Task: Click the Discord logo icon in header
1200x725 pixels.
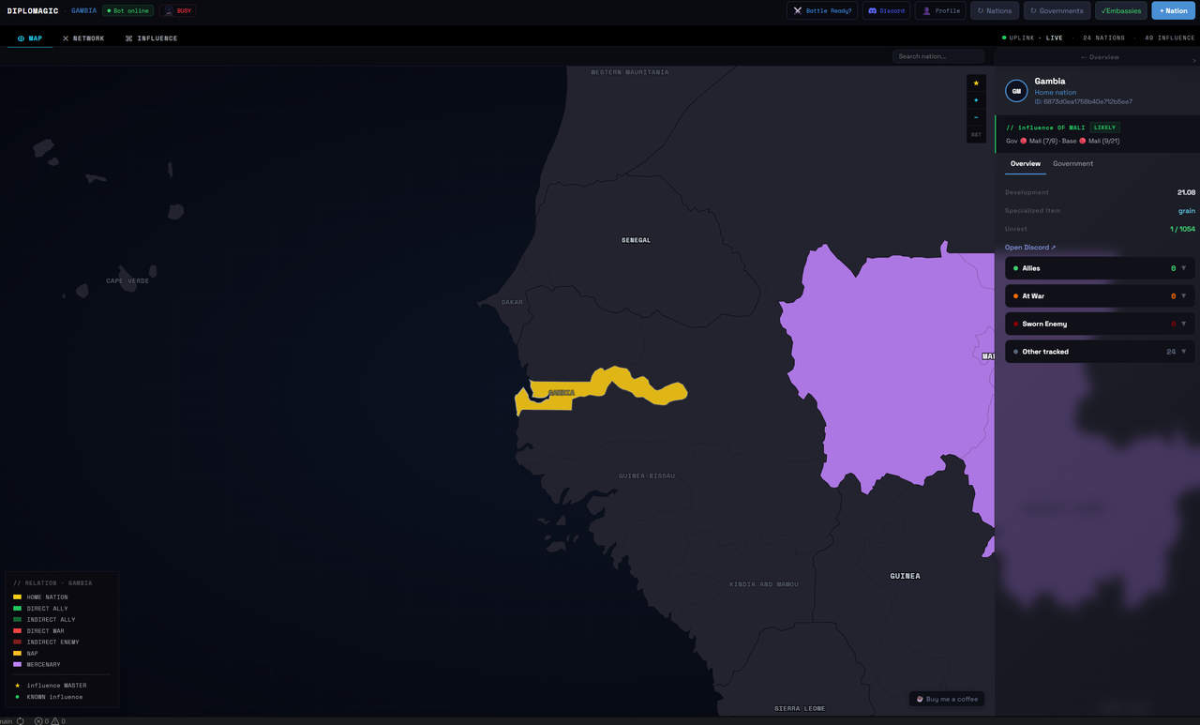Action: pyautogui.click(x=872, y=11)
